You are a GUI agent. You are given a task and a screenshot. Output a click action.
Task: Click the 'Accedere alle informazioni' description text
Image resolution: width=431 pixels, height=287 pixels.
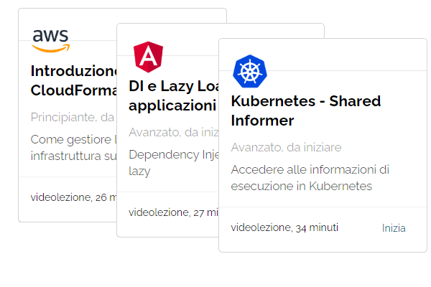click(310, 178)
